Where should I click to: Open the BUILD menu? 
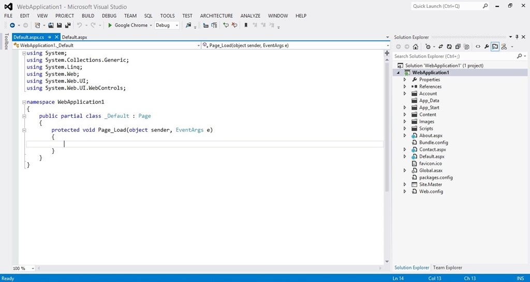[88, 16]
